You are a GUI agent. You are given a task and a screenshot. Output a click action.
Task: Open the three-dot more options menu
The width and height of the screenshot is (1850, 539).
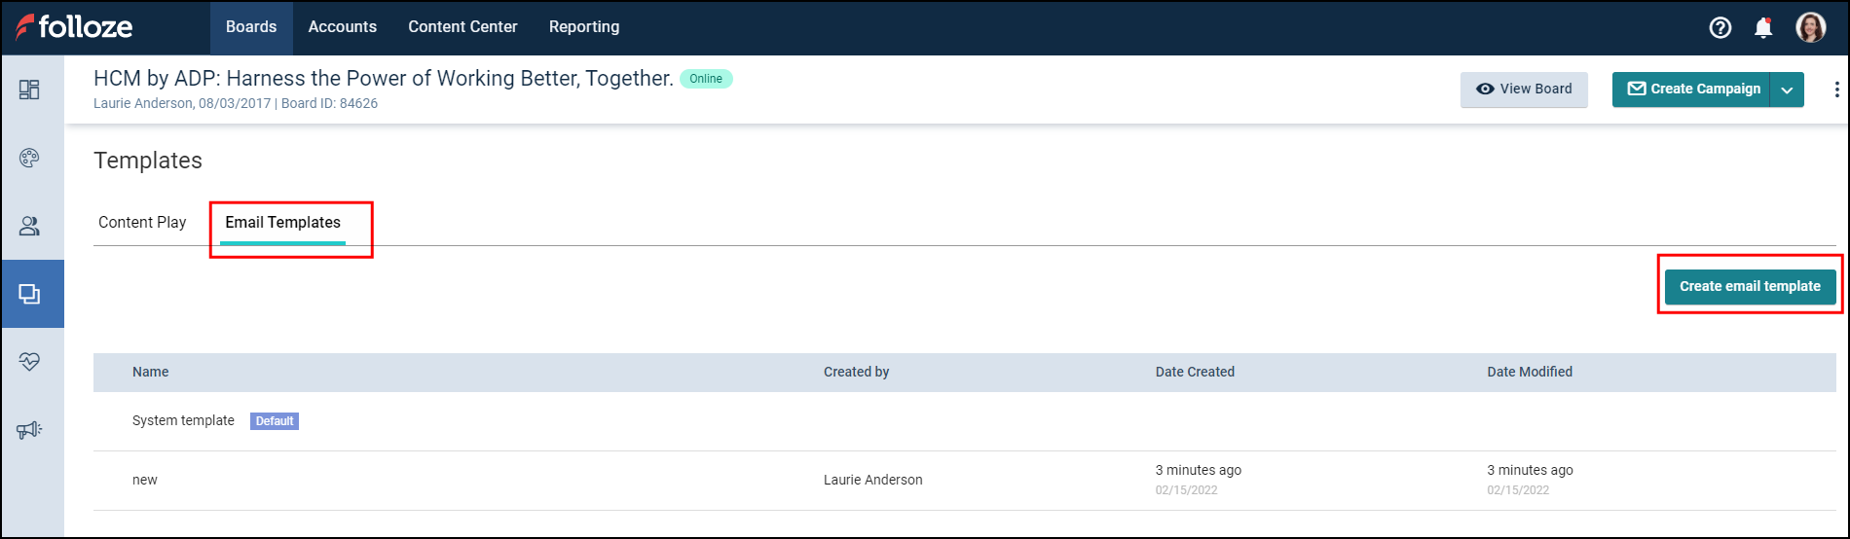pos(1836,90)
